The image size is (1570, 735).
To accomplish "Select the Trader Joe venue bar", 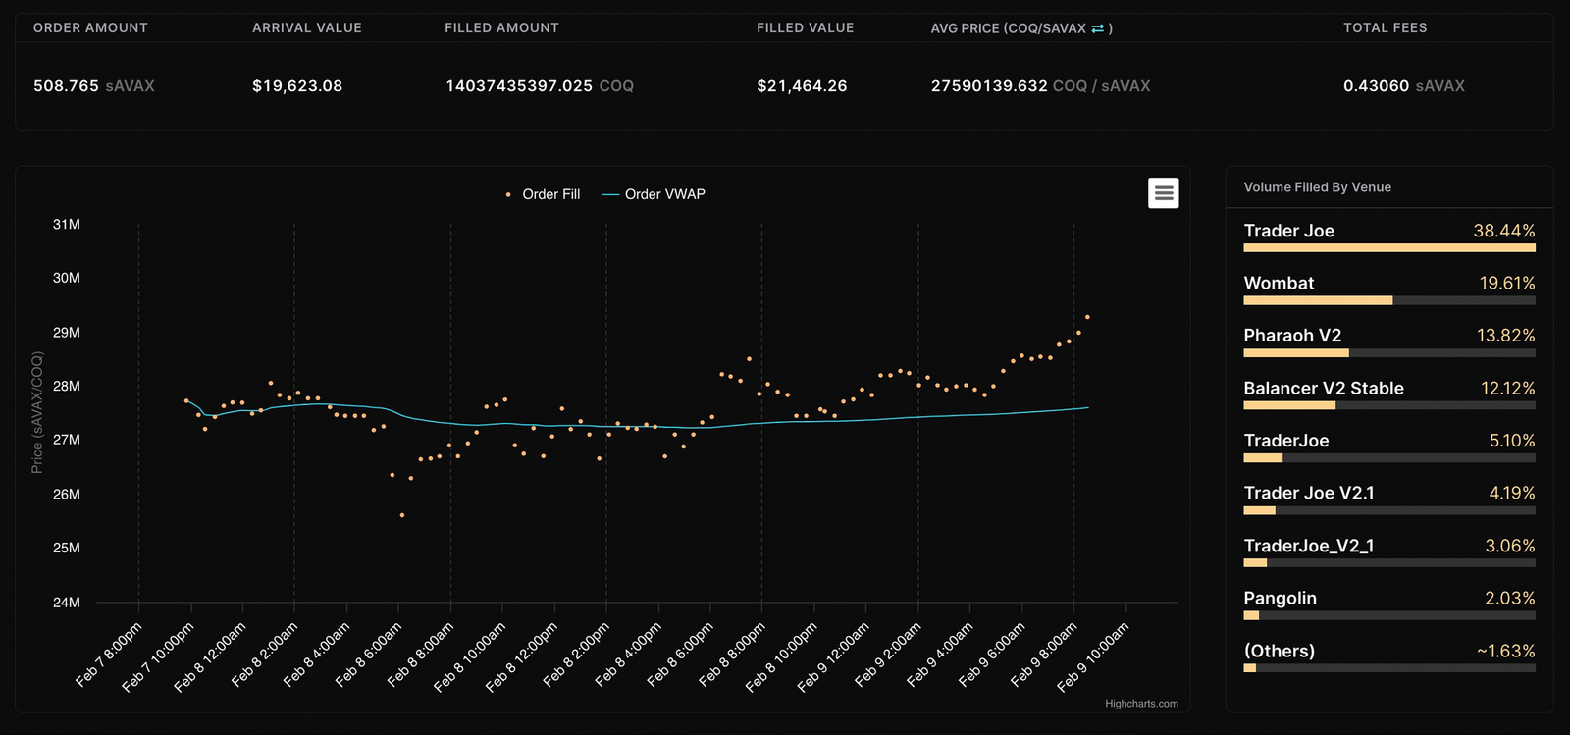I will (1389, 236).
